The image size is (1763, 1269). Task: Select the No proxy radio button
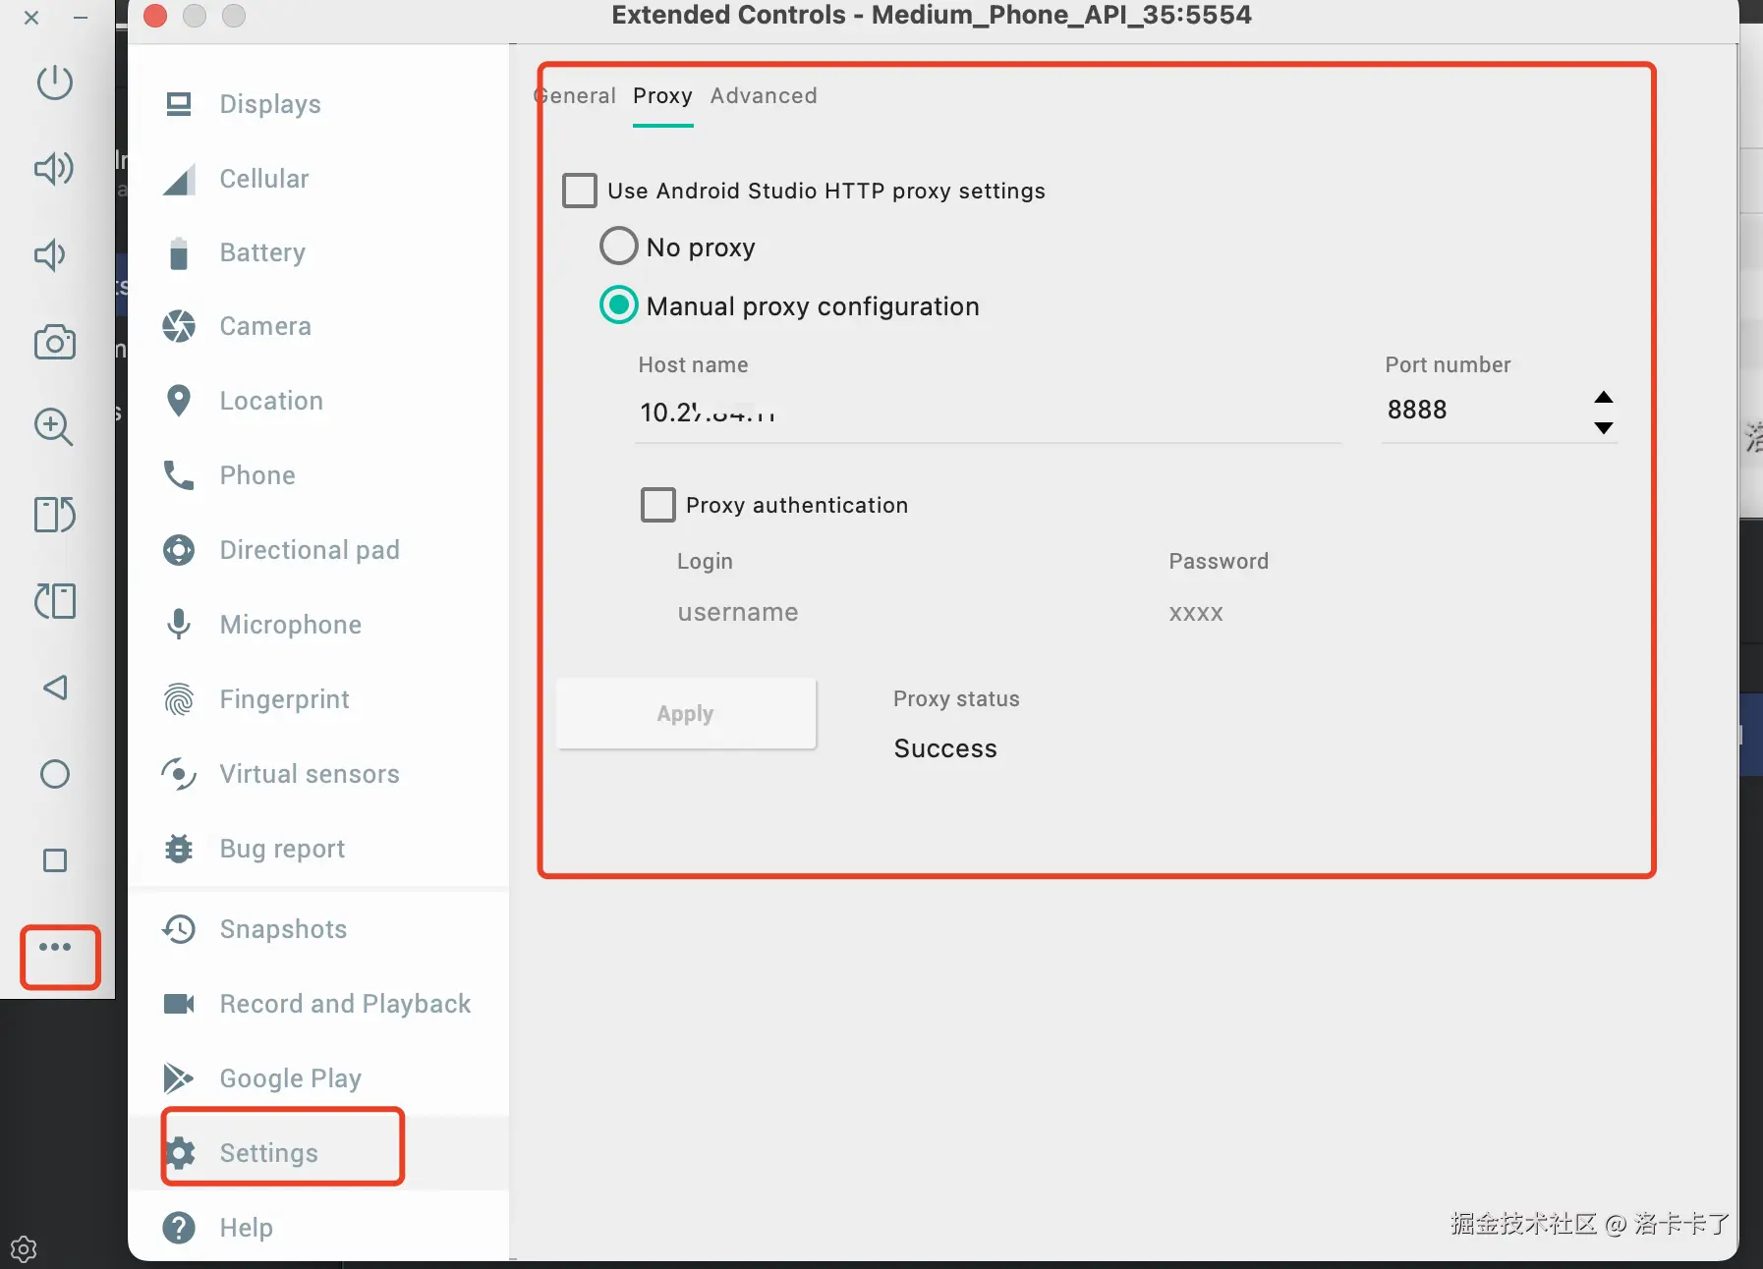tap(619, 247)
